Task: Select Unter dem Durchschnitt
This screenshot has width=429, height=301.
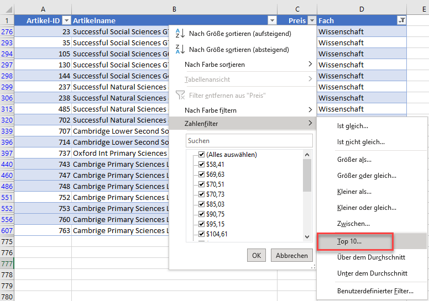Action: 372,273
